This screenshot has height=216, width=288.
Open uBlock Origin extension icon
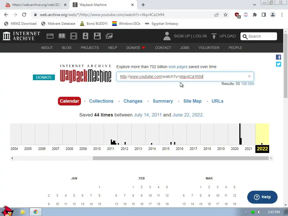(237, 15)
